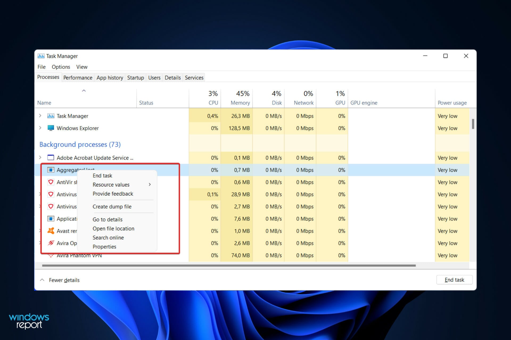The width and height of the screenshot is (511, 340).
Task: Click the Task Manager process row icon
Action: point(51,116)
